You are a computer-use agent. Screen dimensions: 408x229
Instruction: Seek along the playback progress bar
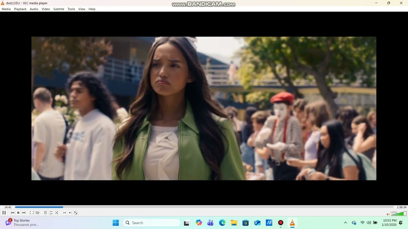(204, 207)
